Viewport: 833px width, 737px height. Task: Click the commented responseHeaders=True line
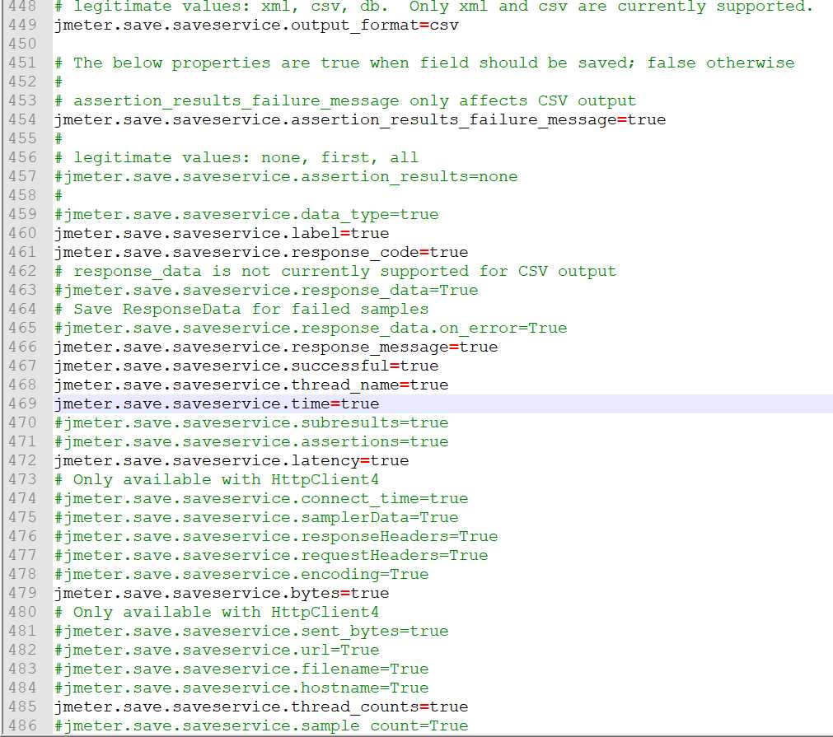tap(276, 536)
